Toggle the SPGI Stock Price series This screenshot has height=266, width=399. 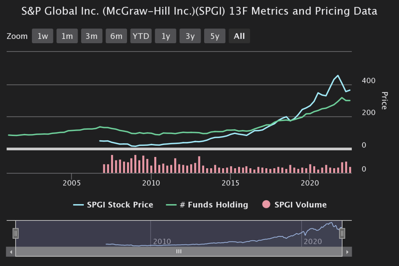pyautogui.click(x=113, y=205)
